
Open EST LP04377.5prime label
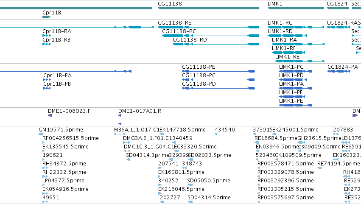[64, 181]
